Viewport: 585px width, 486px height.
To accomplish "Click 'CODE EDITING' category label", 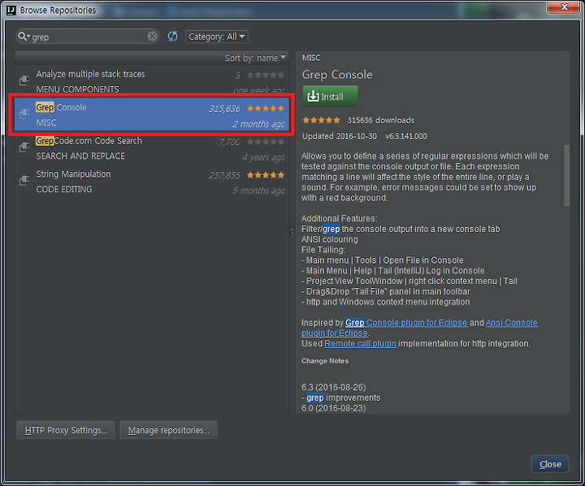I will [64, 189].
